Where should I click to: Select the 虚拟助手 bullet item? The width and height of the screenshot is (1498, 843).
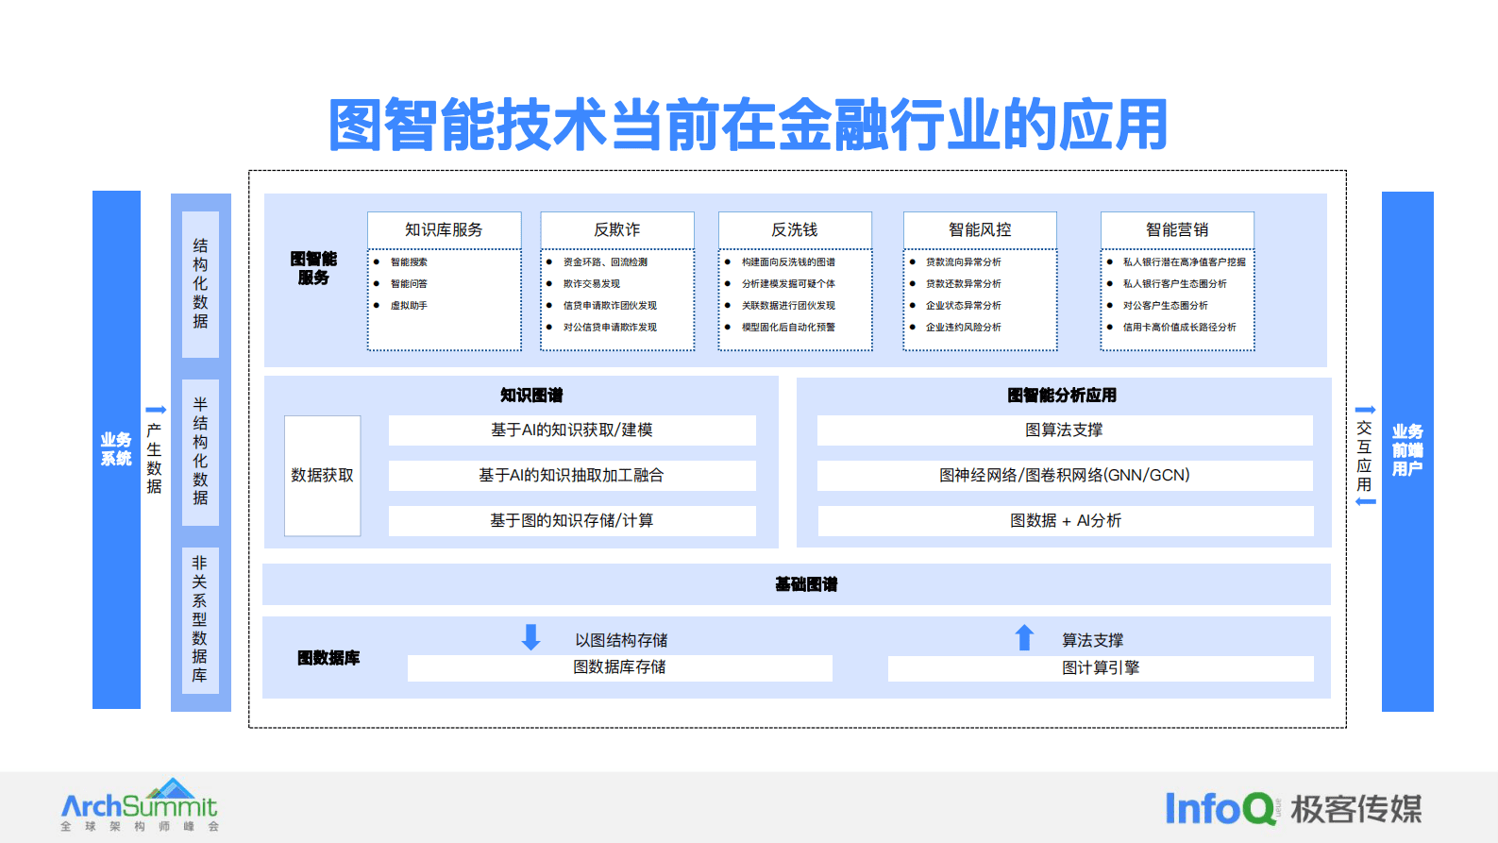coord(409,306)
